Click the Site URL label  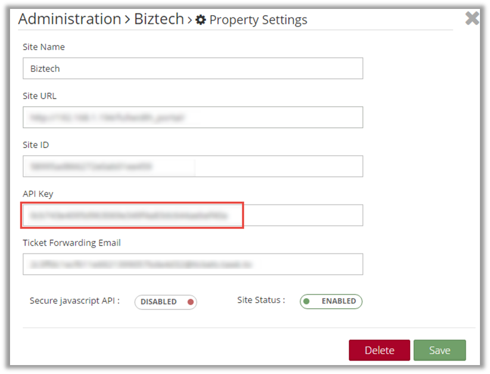pyautogui.click(x=40, y=96)
